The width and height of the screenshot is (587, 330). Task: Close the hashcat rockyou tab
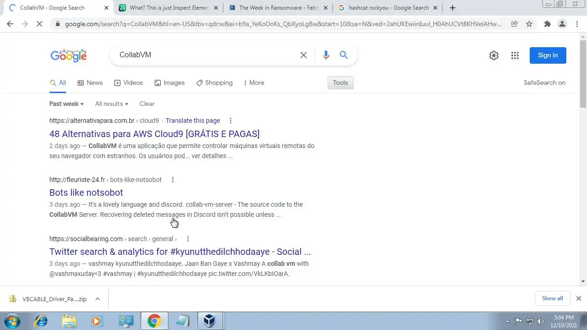[435, 8]
